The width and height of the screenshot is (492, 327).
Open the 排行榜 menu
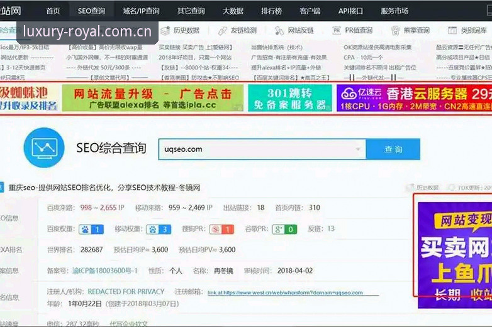pyautogui.click(x=271, y=11)
